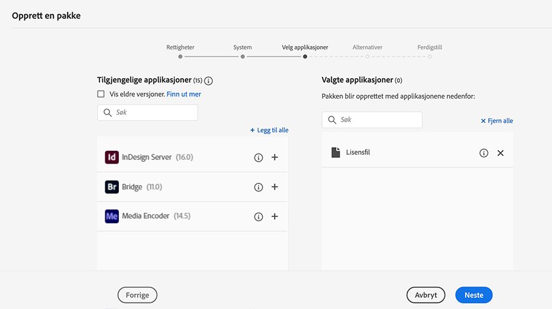This screenshot has height=309, width=552.
Task: Select the InDesign Server (16.0) text
Action: click(x=158, y=157)
